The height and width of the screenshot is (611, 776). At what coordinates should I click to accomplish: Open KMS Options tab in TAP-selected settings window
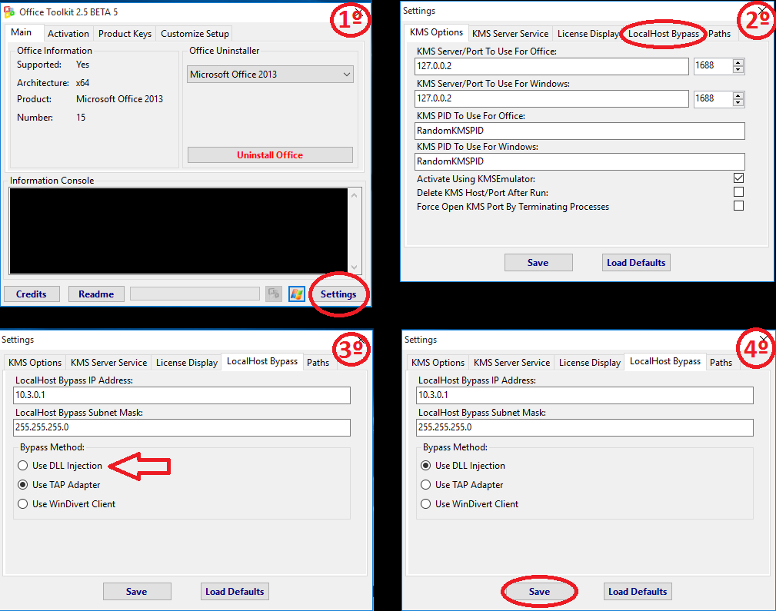click(x=35, y=363)
